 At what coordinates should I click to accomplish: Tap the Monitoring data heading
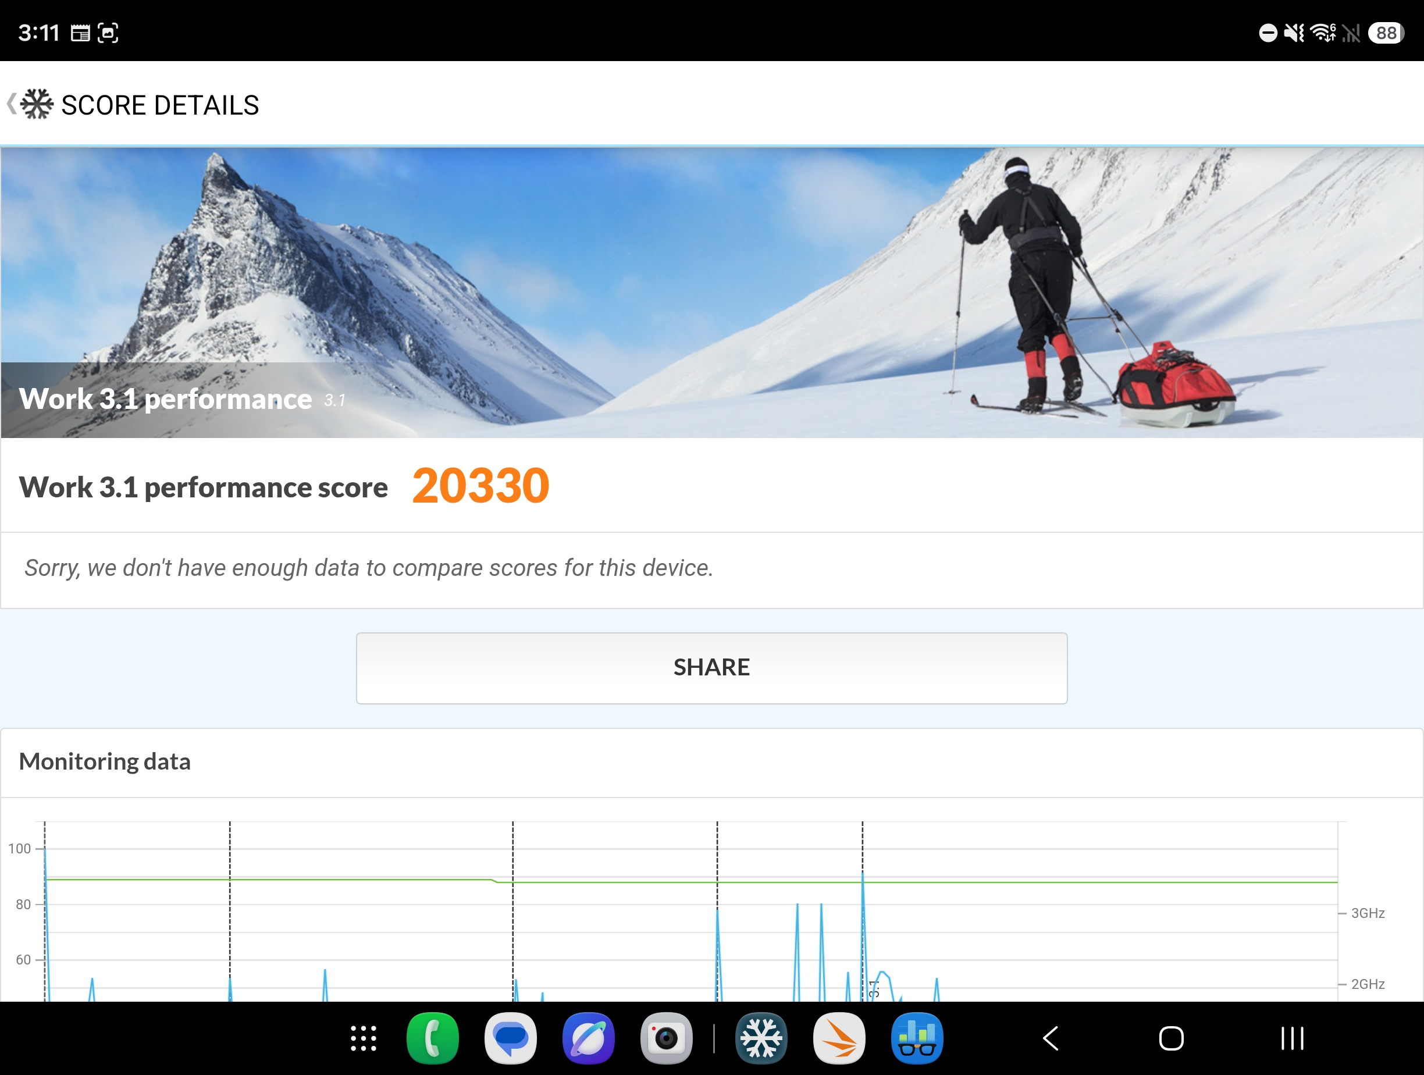(x=105, y=762)
